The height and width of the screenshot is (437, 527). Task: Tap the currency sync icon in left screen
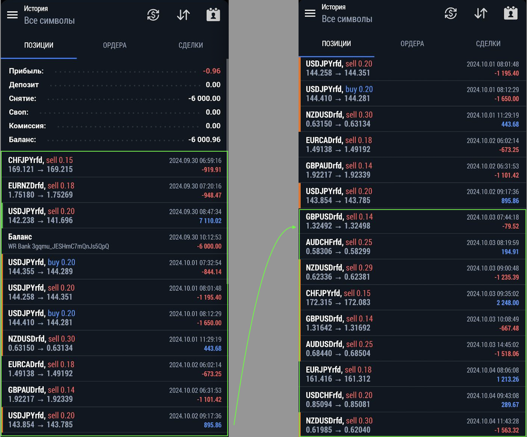(x=153, y=14)
